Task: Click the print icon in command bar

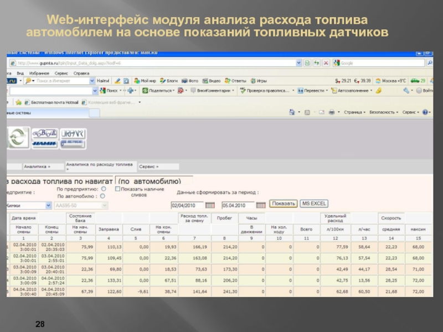Action: 331,112
